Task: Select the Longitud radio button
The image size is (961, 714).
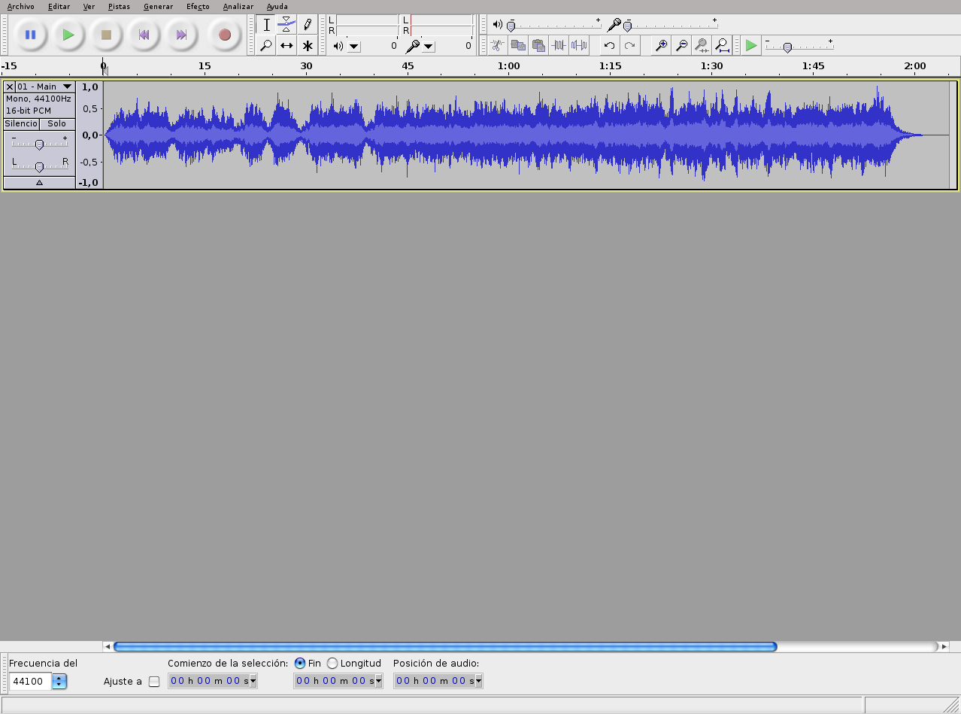Action: pyautogui.click(x=332, y=664)
